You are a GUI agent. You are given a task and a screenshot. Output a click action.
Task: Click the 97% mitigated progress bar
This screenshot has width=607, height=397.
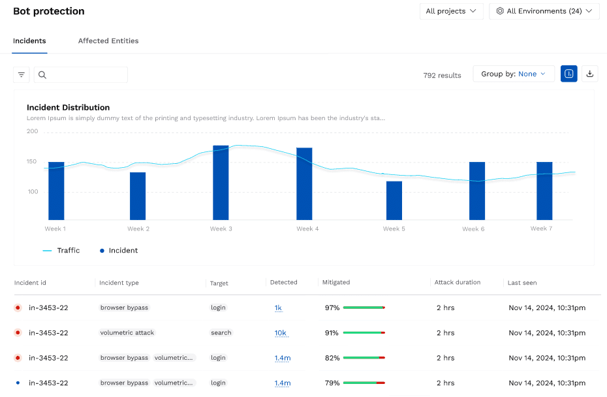point(364,308)
